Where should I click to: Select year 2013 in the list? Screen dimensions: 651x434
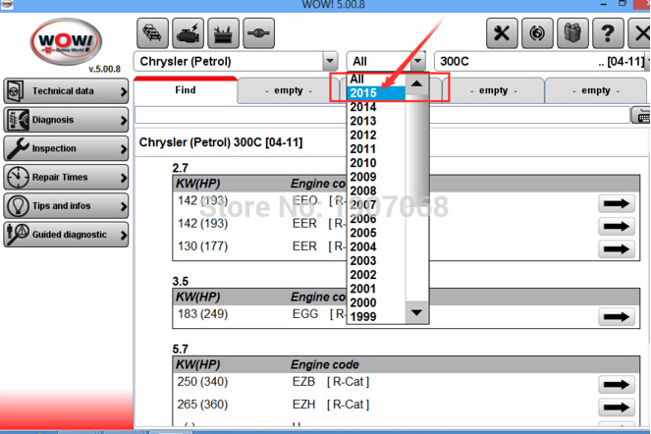[x=376, y=121]
